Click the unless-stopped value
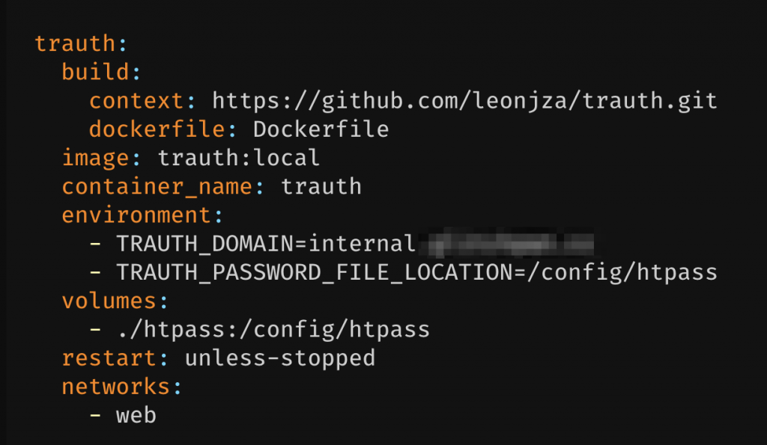 point(279,358)
